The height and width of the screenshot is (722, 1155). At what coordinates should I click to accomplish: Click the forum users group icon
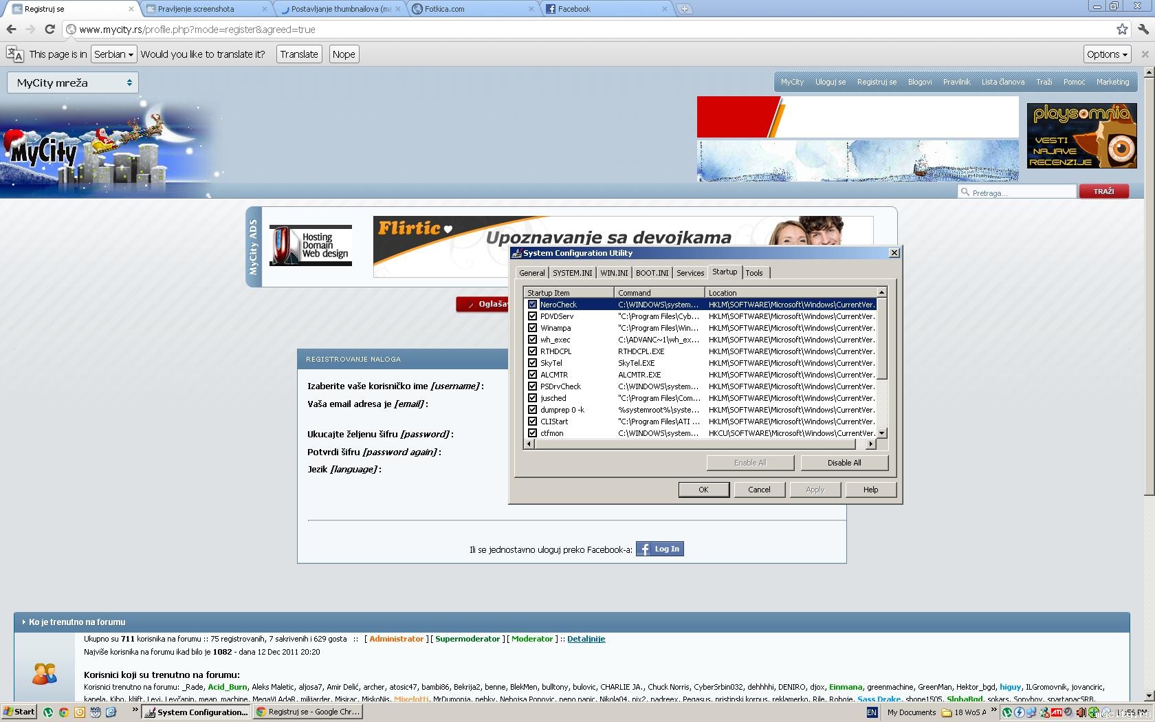(x=45, y=673)
